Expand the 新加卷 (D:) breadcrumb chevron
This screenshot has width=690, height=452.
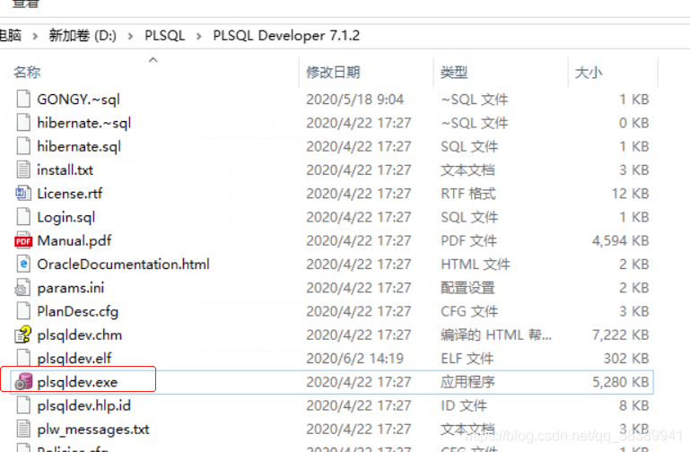click(x=130, y=36)
